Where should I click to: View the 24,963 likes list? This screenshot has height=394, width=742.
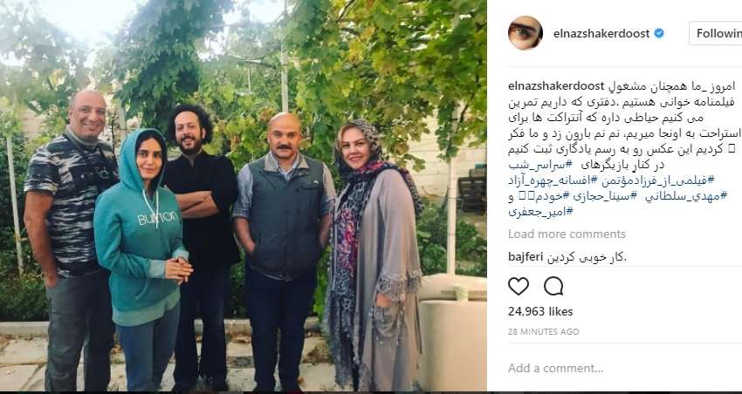point(540,312)
